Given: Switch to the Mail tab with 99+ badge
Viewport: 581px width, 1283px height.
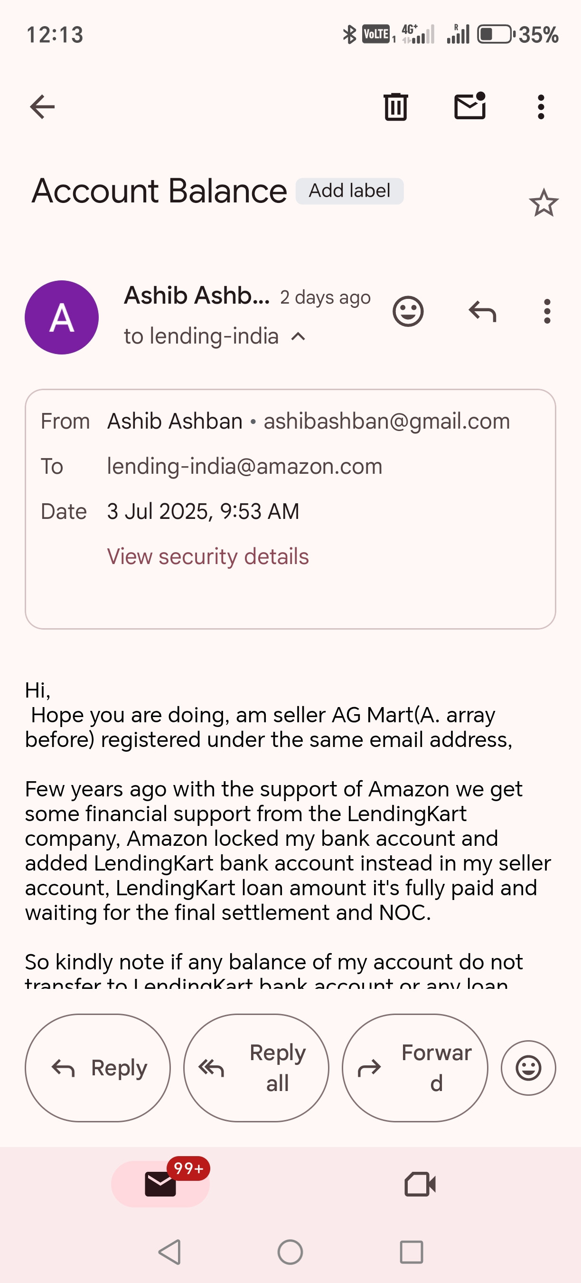Looking at the screenshot, I should click(x=160, y=1183).
